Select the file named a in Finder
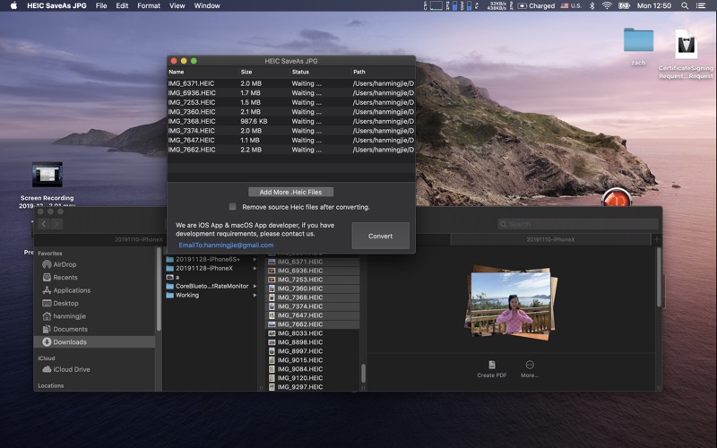 click(172, 277)
